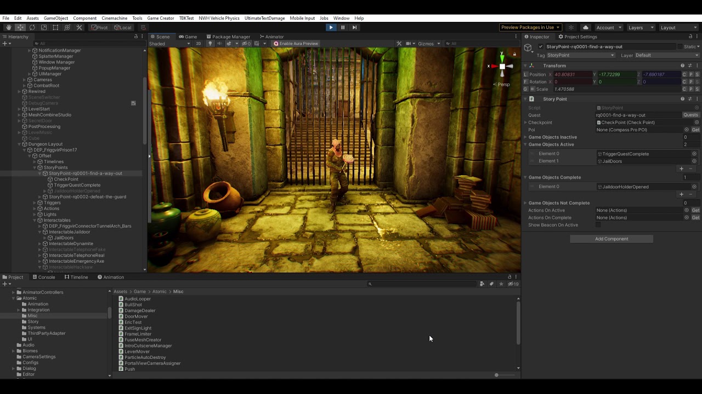This screenshot has width=702, height=394.
Task: Toggle scene lighting with the lightbulb icon
Action: (x=210, y=44)
